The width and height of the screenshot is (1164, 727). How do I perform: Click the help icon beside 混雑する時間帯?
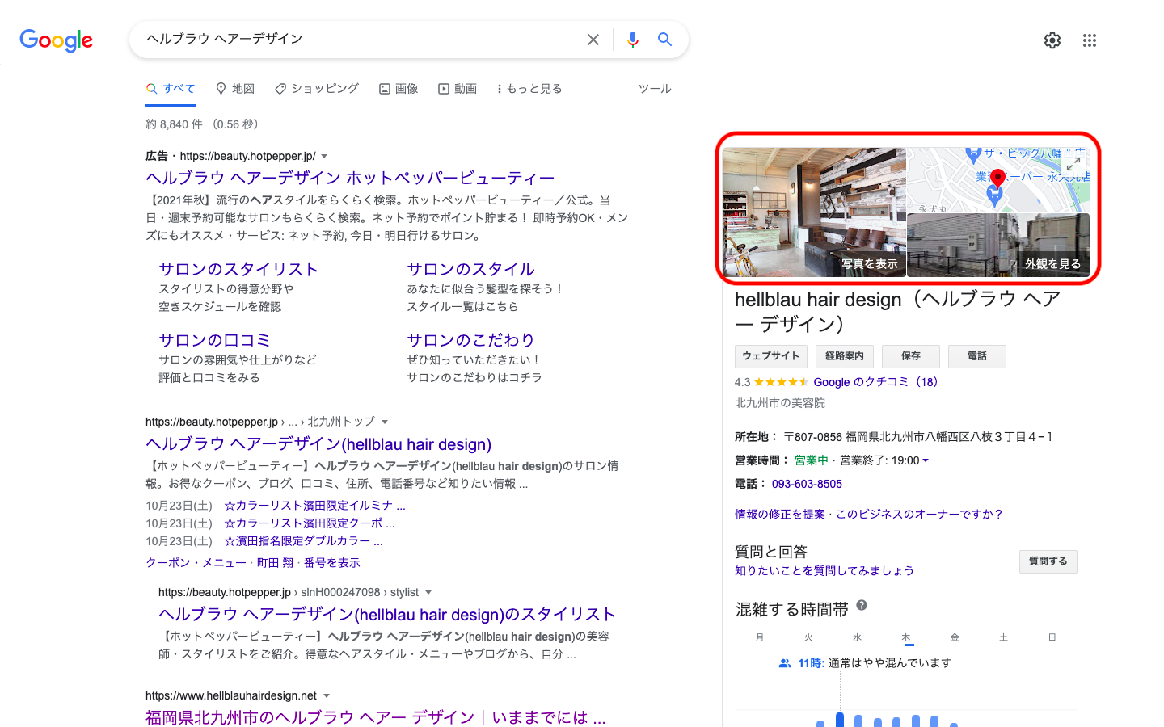tap(862, 605)
